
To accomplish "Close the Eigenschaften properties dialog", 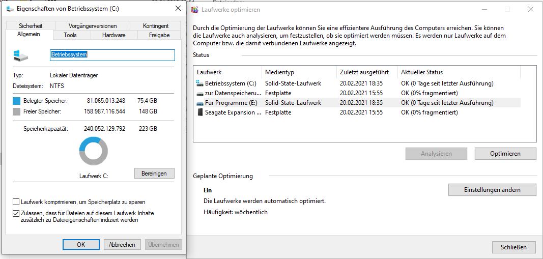I will [x=178, y=8].
